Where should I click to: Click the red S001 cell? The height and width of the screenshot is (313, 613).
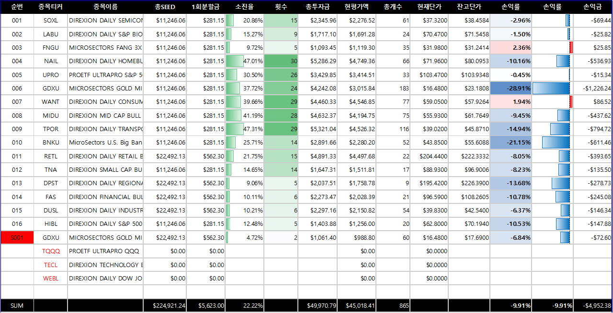17,237
